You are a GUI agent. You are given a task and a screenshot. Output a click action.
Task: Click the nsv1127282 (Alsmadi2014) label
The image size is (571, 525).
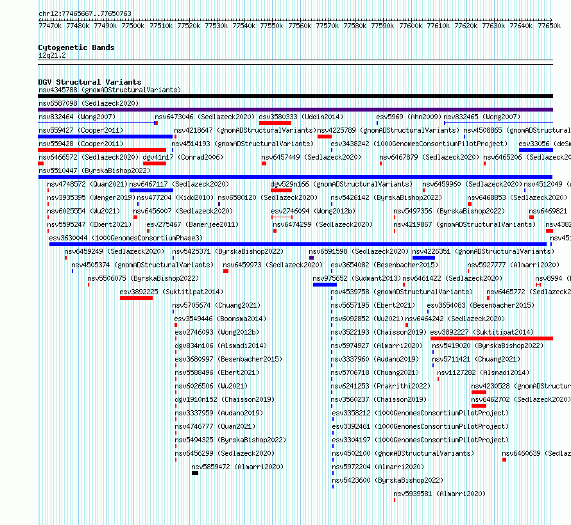click(x=483, y=372)
